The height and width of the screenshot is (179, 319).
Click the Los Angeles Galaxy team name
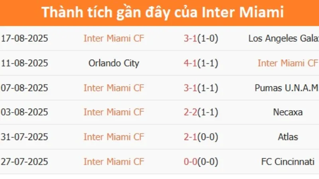(x=284, y=39)
